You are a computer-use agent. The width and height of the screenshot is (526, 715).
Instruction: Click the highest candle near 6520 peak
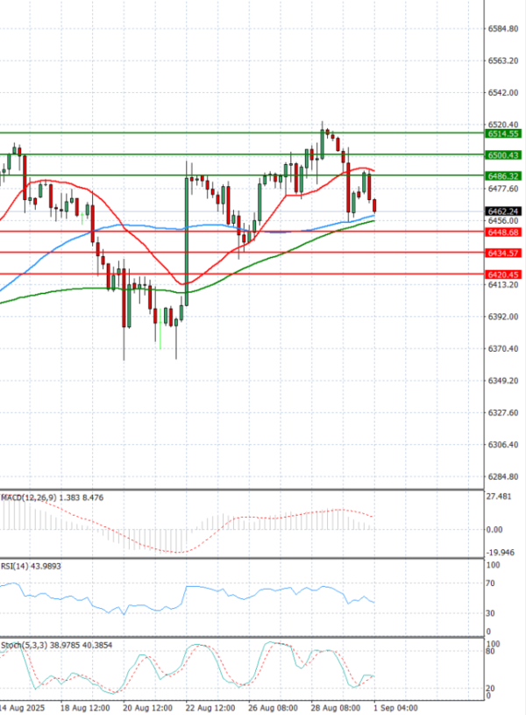click(323, 144)
